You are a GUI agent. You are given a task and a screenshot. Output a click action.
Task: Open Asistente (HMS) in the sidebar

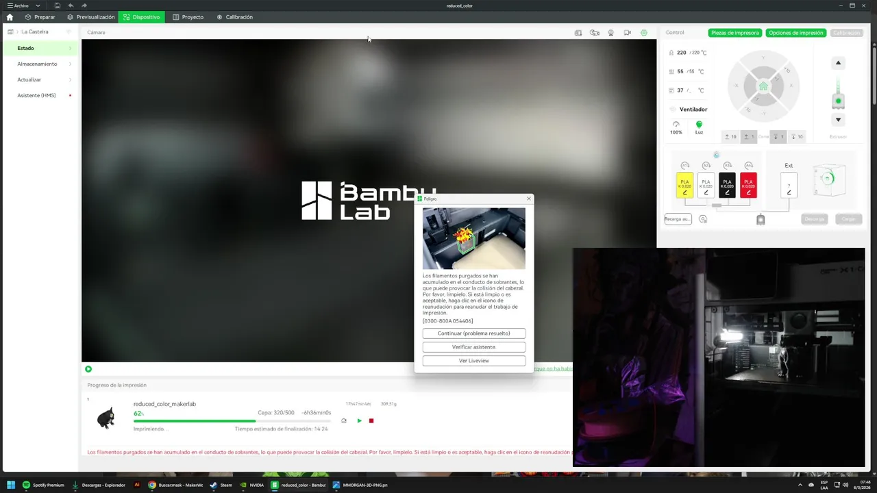(39, 95)
